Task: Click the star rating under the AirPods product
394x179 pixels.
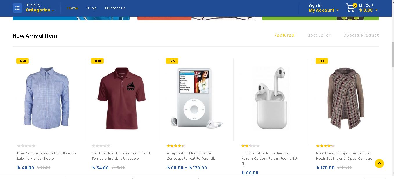Action: coord(250,146)
